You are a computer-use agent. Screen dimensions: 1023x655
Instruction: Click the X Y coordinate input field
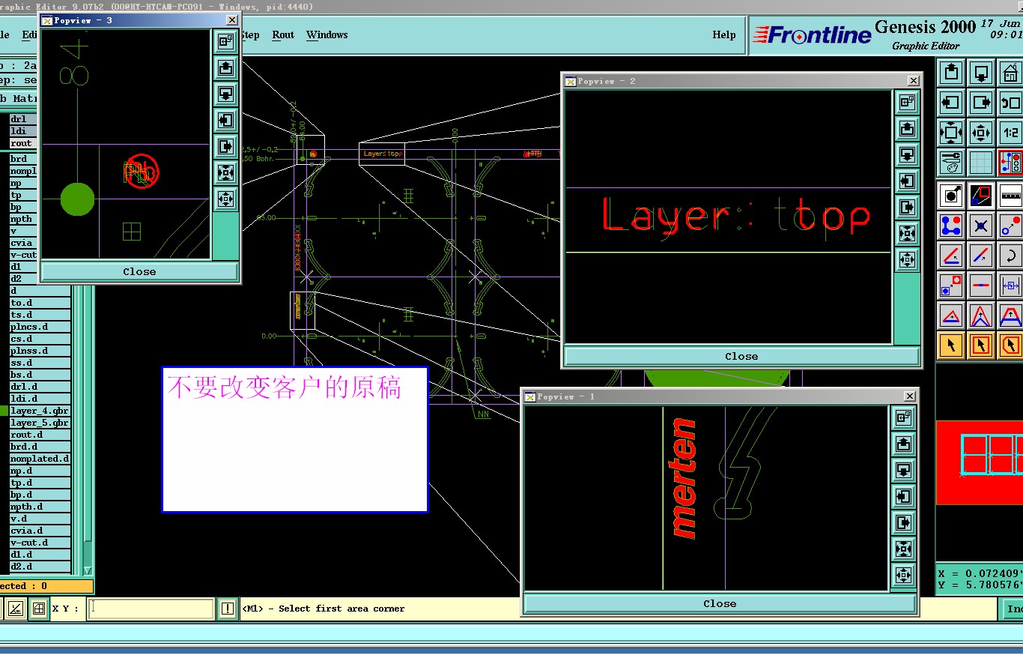coord(151,609)
